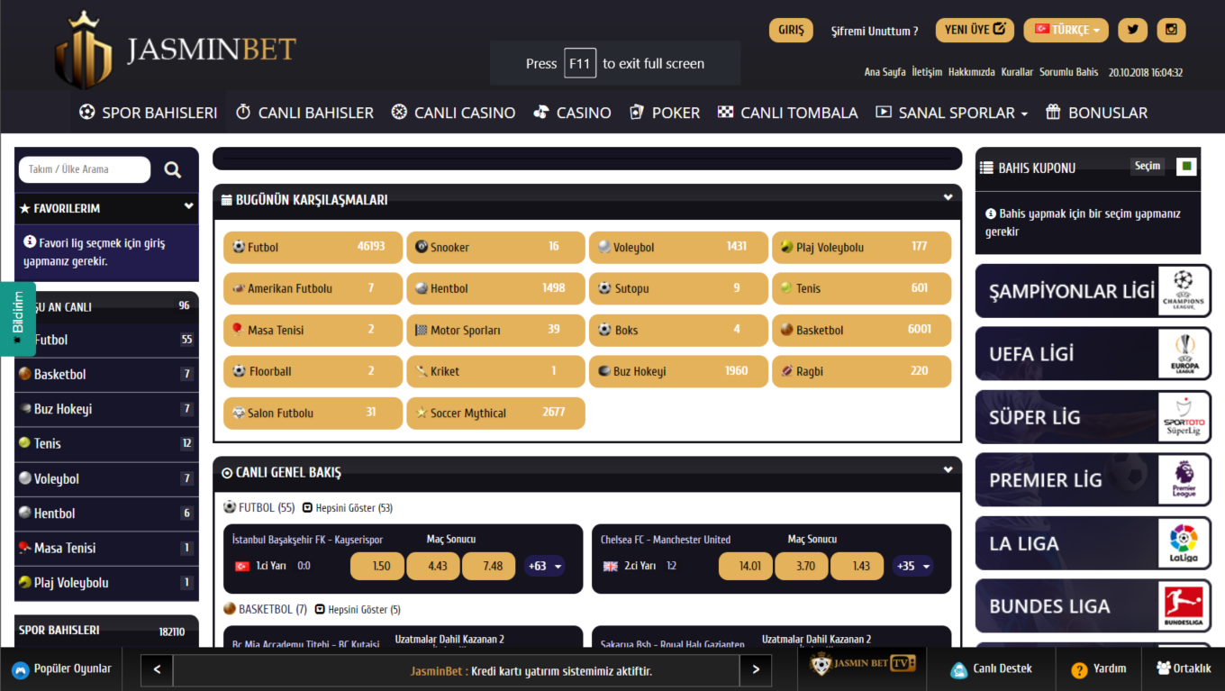Toggle Hepsini Göster for Basketbol
Screen dimensions: 1225x691
click(x=358, y=610)
